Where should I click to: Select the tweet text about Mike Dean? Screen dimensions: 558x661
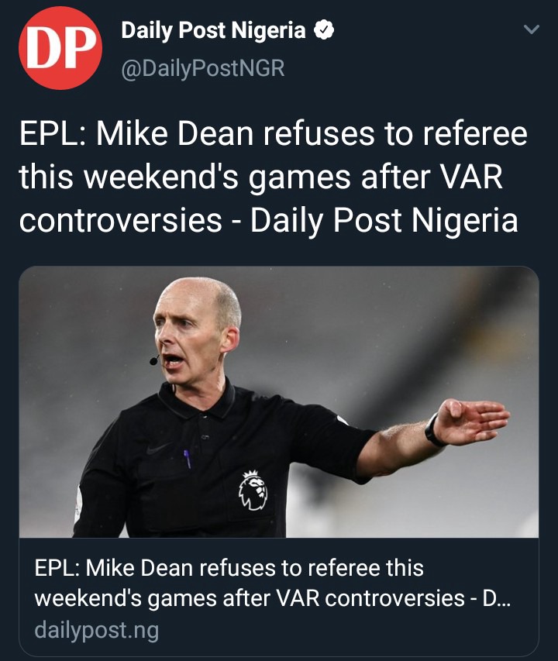click(273, 177)
